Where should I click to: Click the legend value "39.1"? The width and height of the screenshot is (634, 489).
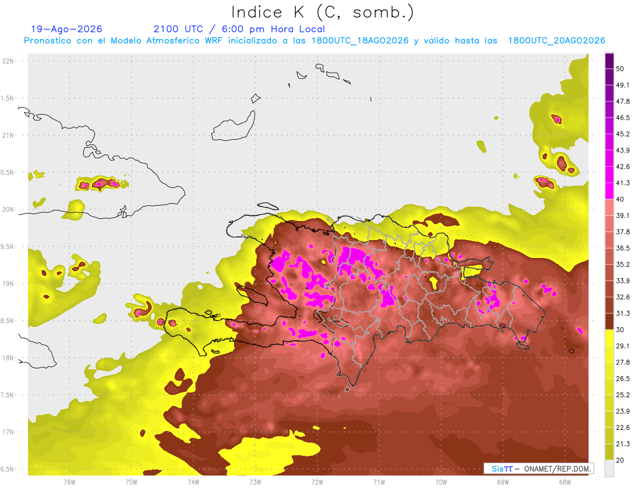[x=622, y=216]
